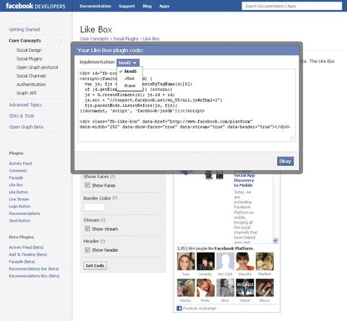
Task: Open the Documentation top nav item
Action: coord(95,6)
